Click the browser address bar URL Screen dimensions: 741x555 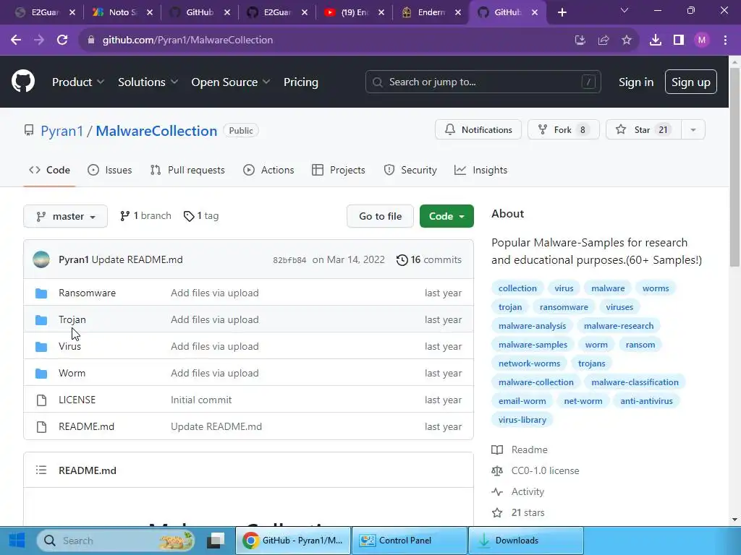click(x=187, y=40)
